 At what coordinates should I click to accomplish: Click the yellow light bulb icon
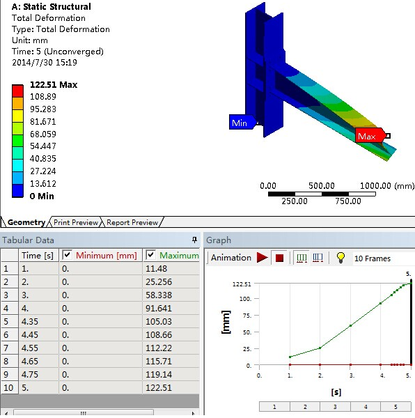[340, 258]
